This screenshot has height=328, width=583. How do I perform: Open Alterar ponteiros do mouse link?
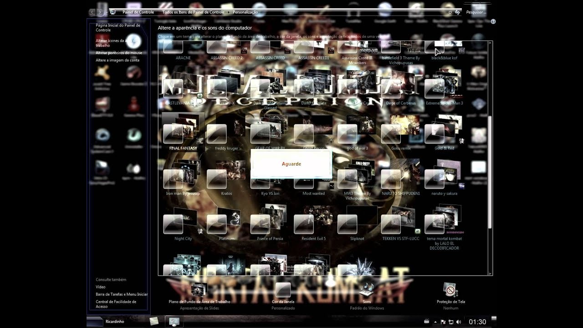pyautogui.click(x=119, y=53)
